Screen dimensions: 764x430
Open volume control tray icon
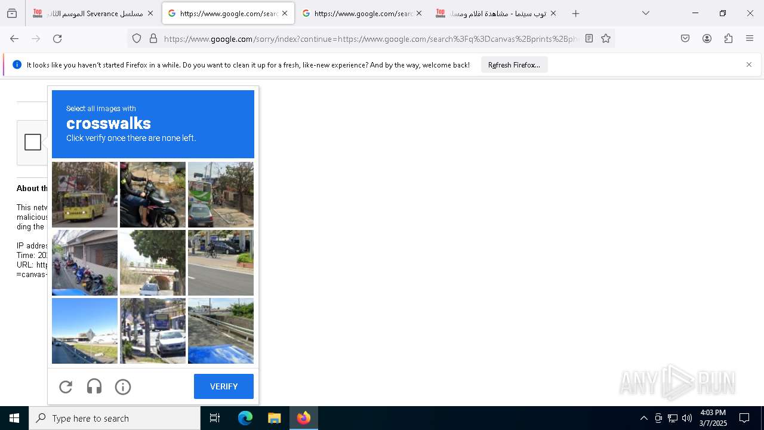[x=687, y=418]
